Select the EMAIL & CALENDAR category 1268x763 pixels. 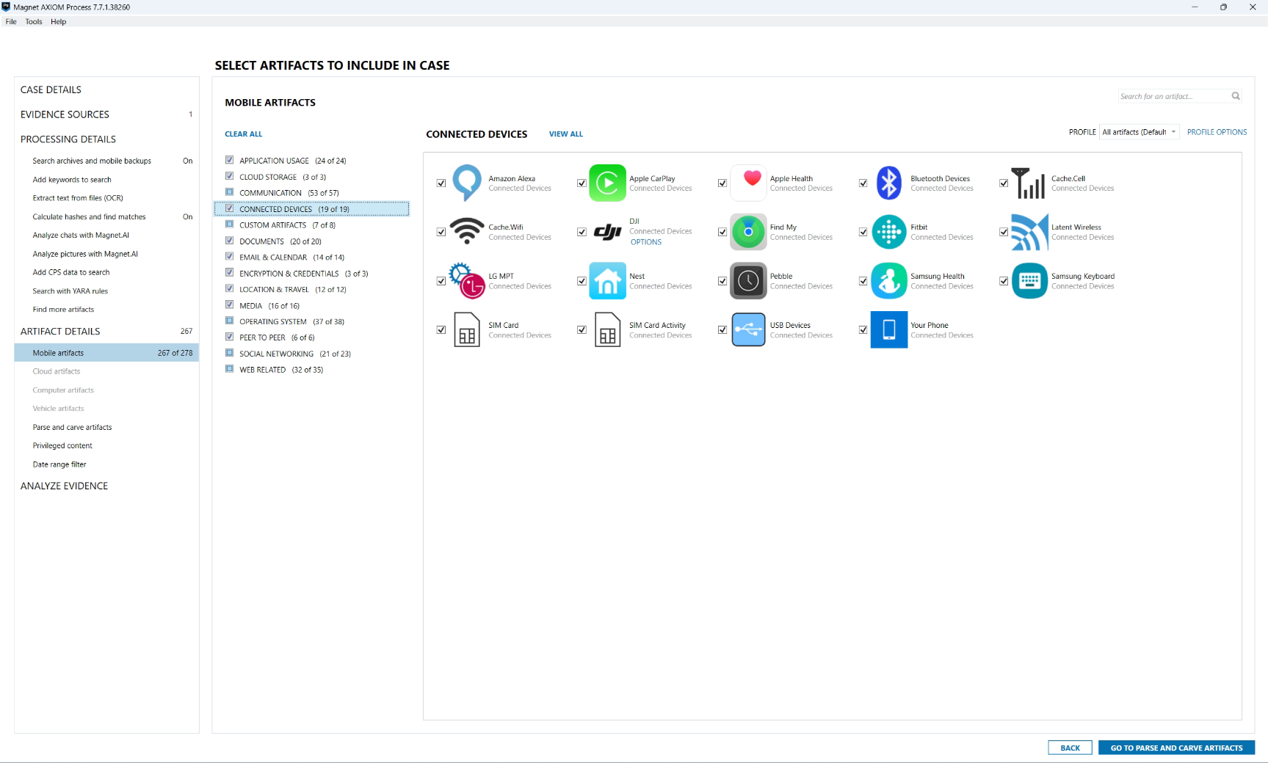point(291,258)
